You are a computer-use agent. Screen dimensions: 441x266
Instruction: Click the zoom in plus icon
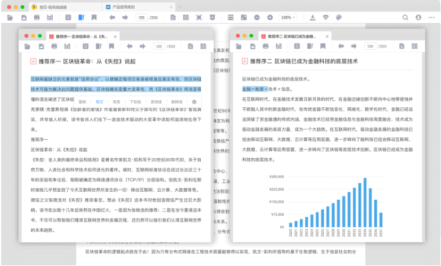click(x=270, y=17)
